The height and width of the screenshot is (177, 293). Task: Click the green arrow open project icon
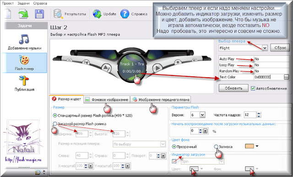click(23, 14)
